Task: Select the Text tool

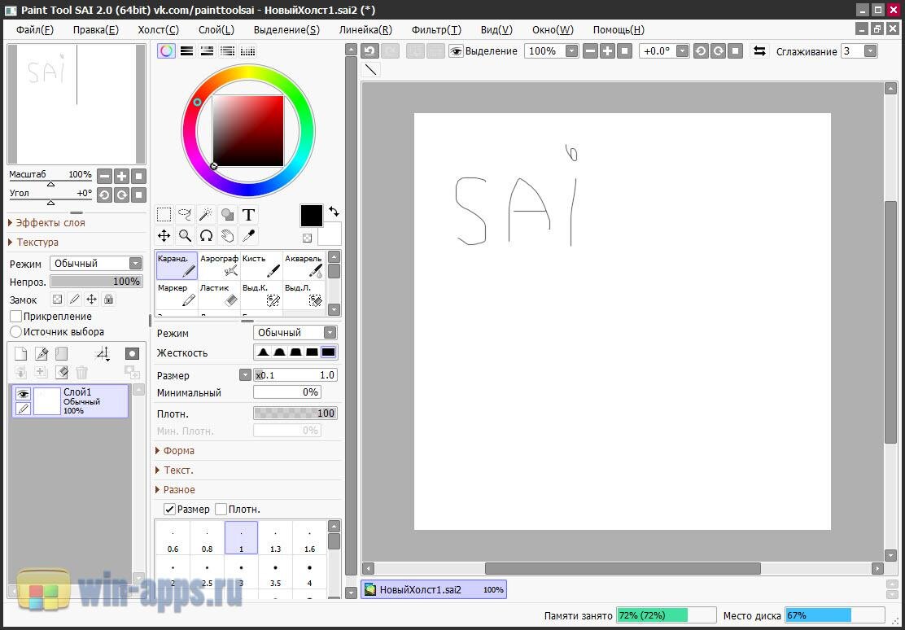Action: tap(249, 215)
